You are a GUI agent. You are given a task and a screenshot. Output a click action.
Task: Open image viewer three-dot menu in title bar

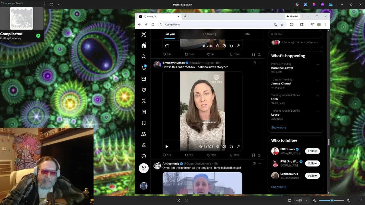[60, 5]
